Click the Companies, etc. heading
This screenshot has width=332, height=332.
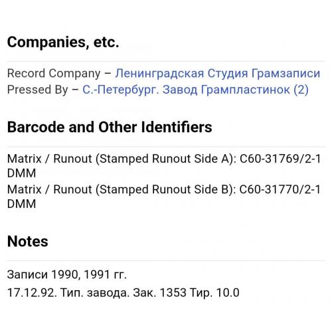click(x=63, y=42)
